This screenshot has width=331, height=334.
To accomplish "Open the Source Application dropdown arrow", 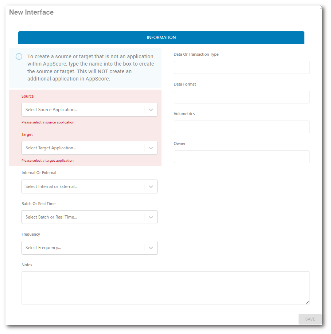I will coord(151,110).
